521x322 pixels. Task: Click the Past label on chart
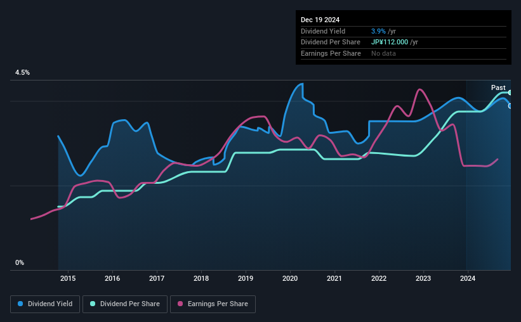click(498, 87)
